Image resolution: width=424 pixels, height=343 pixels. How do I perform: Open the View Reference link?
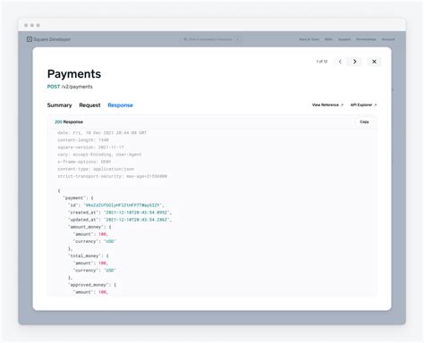(x=327, y=105)
